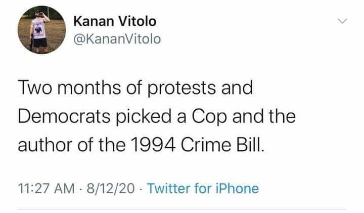Click the 11:27 AM timestamp
The width and height of the screenshot is (364, 213).
click(47, 189)
